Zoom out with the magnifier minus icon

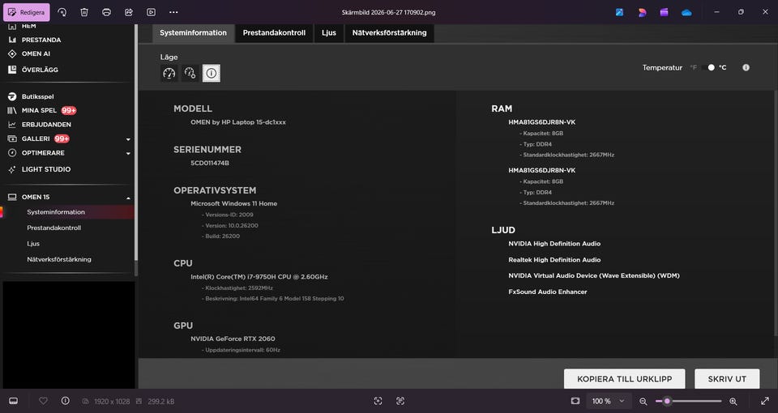[x=643, y=401]
